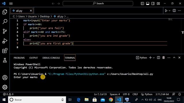This screenshot has width=184, height=103.
Task: Switch to the DEBUG CONSOLE tab
Action: coord(51,58)
